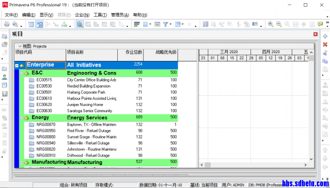The image size is (330, 188).
Task: Click the Bars formatting icon
Action: (x=137, y=24)
